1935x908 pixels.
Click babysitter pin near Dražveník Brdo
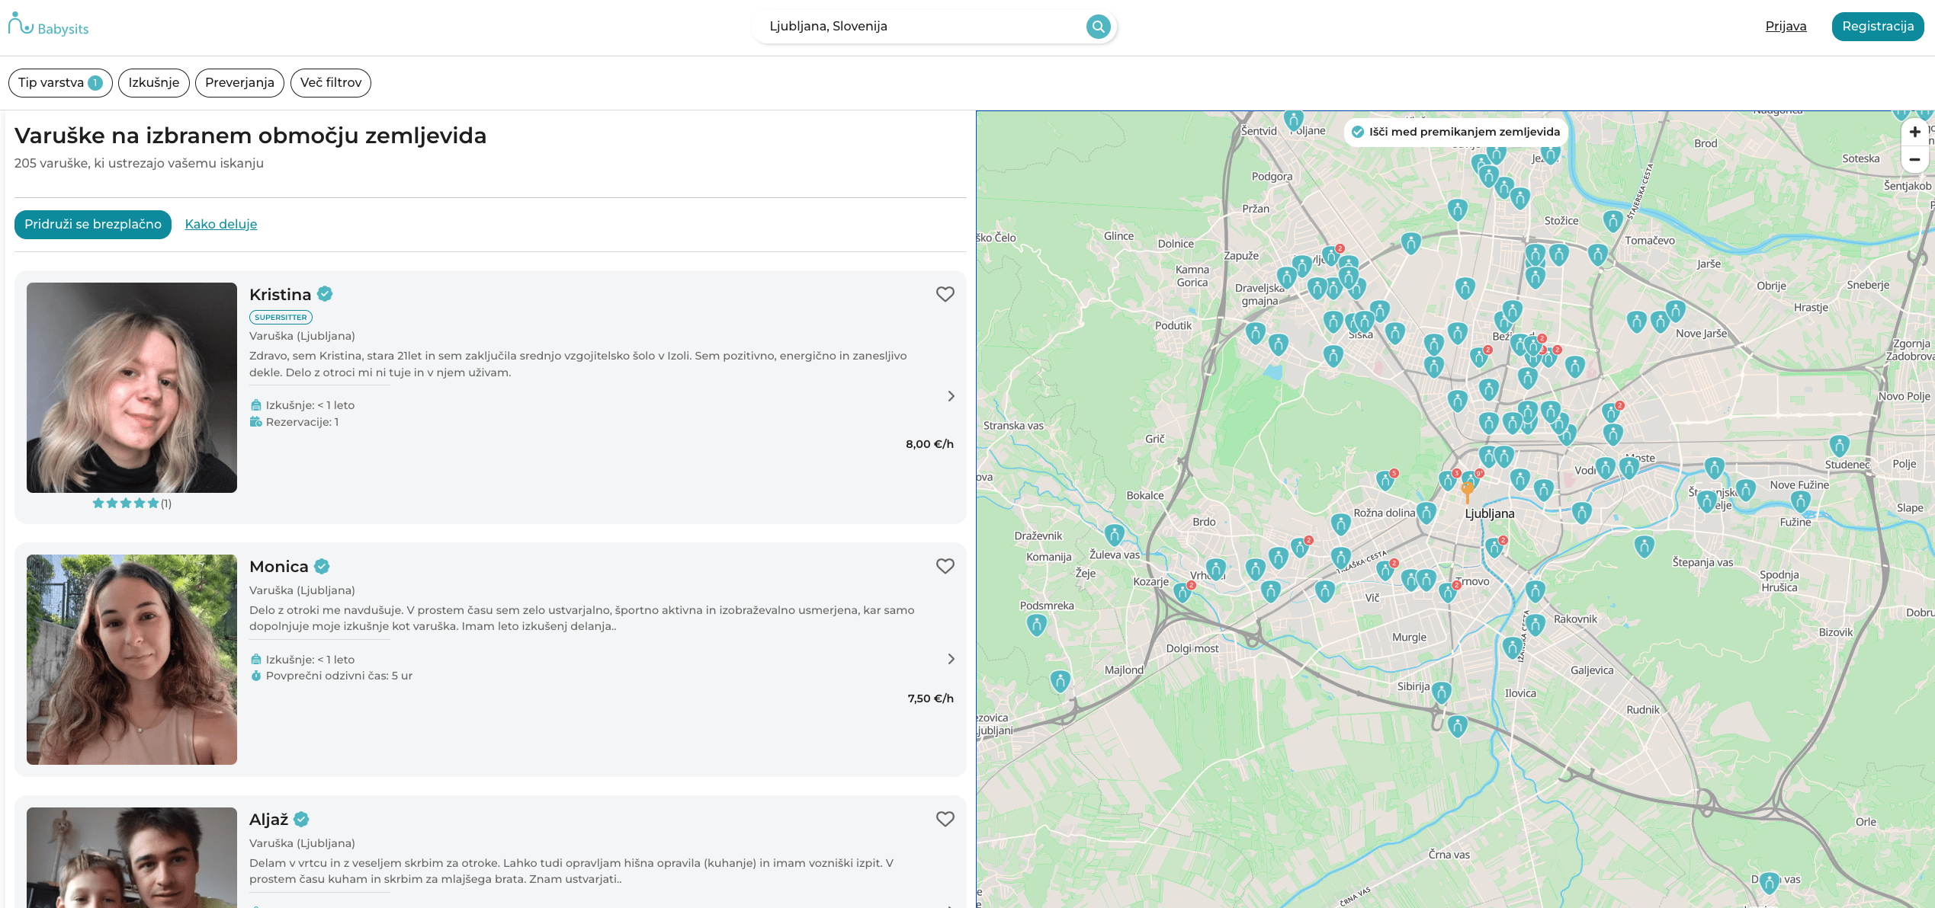pyautogui.click(x=1114, y=535)
